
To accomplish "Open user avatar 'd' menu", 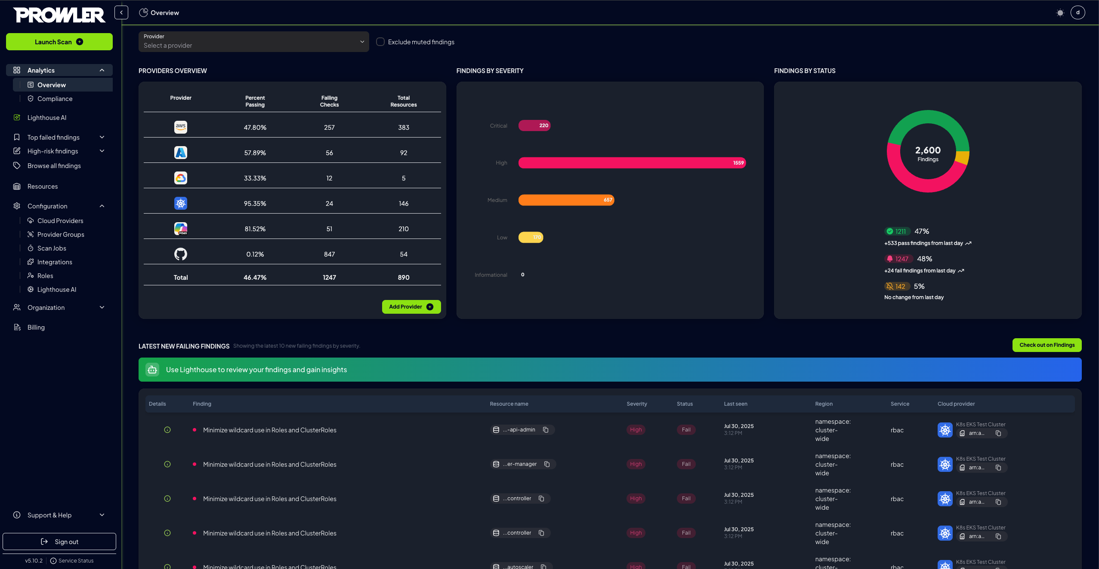I will 1077,12.
